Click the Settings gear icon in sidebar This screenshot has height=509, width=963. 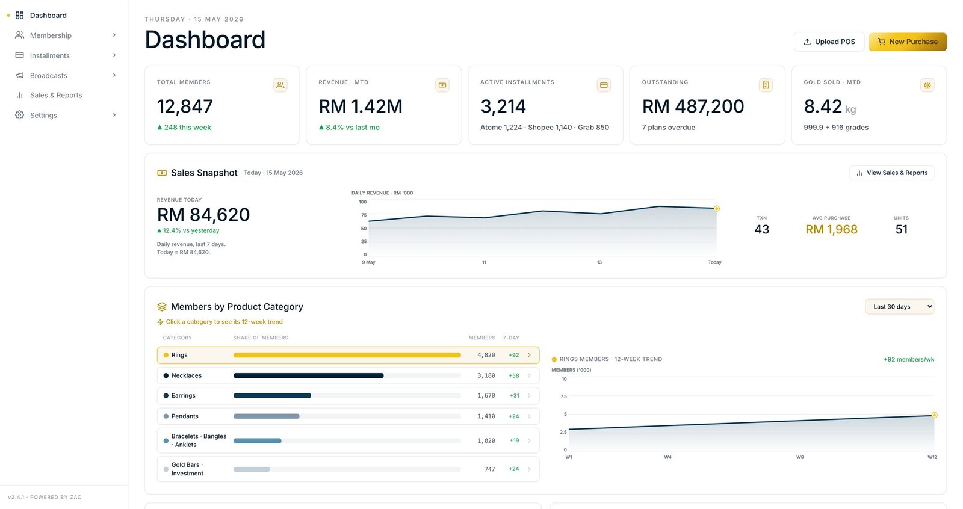tap(19, 115)
